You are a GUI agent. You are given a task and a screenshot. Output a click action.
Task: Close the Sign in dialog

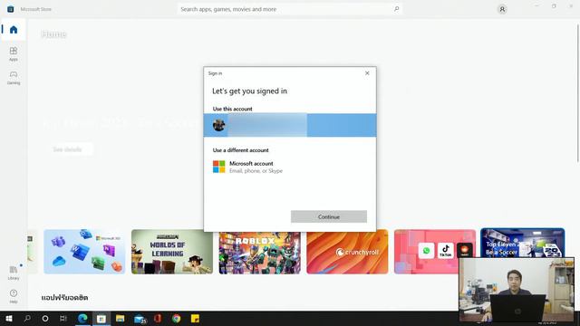click(x=367, y=73)
